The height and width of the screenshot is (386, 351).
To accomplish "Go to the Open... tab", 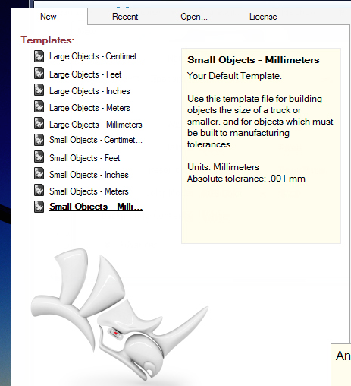I will click(x=194, y=17).
